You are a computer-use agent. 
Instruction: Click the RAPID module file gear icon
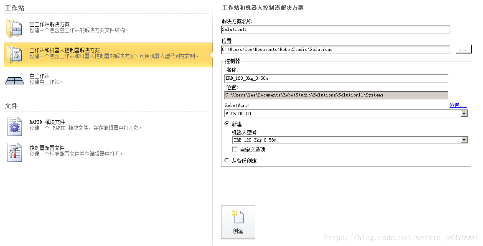point(15,126)
